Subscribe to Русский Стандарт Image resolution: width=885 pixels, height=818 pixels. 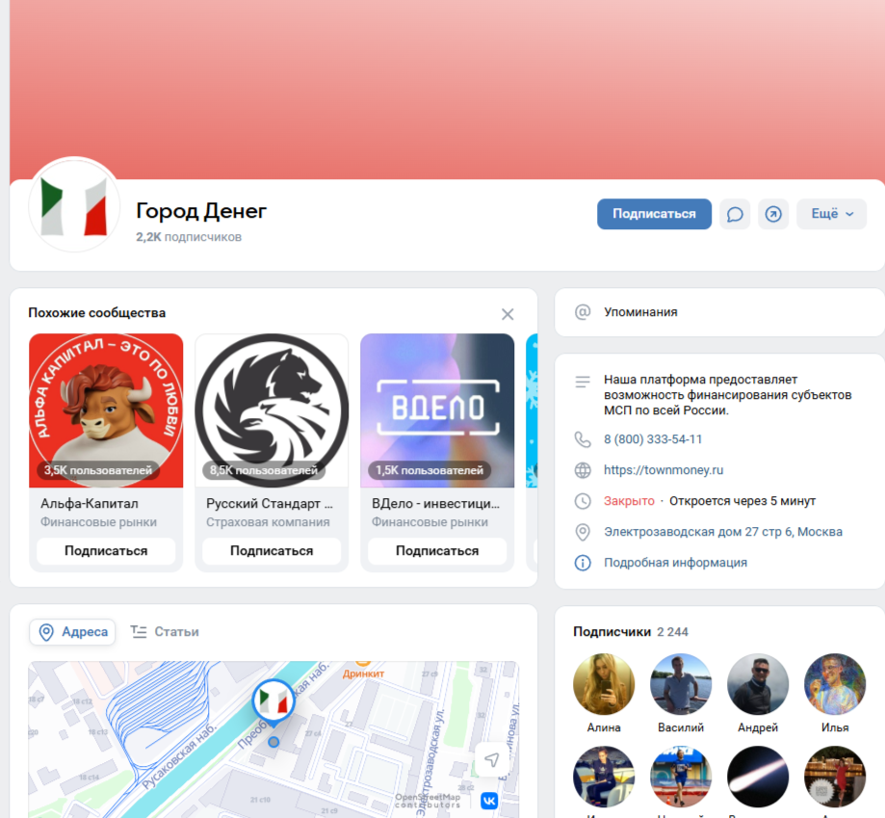[272, 551]
